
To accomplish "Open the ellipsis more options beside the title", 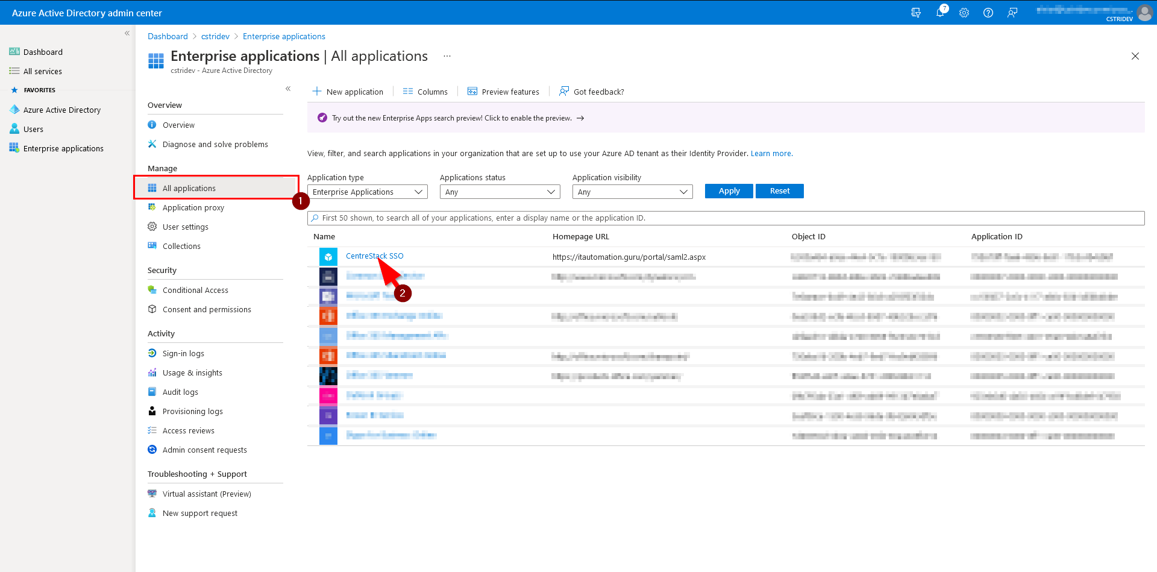I will [x=447, y=56].
